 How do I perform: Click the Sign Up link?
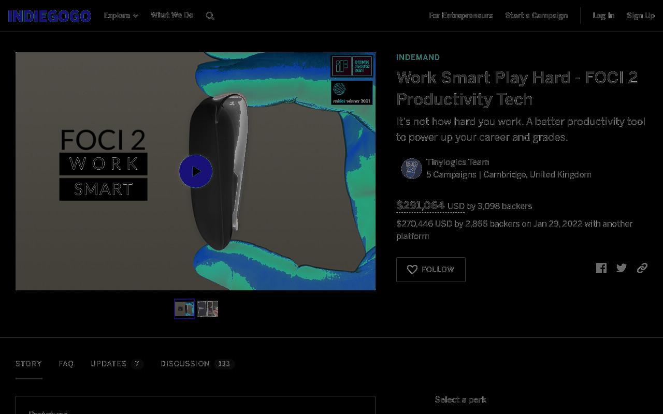tap(641, 16)
